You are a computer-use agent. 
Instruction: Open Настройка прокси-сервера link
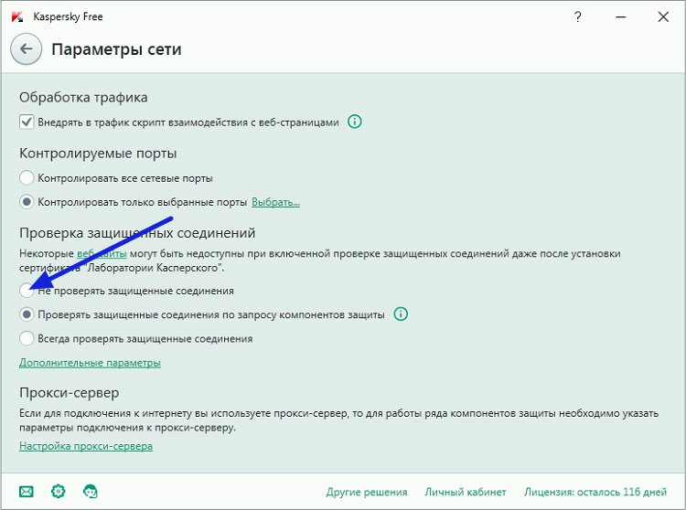point(86,446)
